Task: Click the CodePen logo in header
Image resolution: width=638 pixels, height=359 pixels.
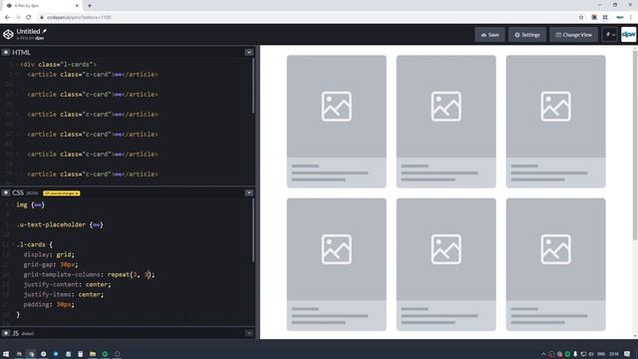Action: [x=8, y=35]
